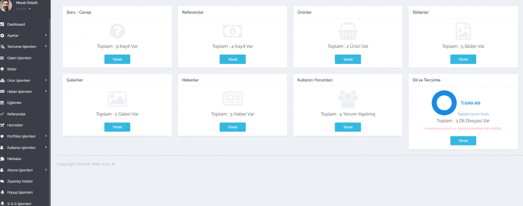This screenshot has width=523, height=206.
Task: Expand the Portfolio İşlemleri submenu arrow
Action: 46,136
